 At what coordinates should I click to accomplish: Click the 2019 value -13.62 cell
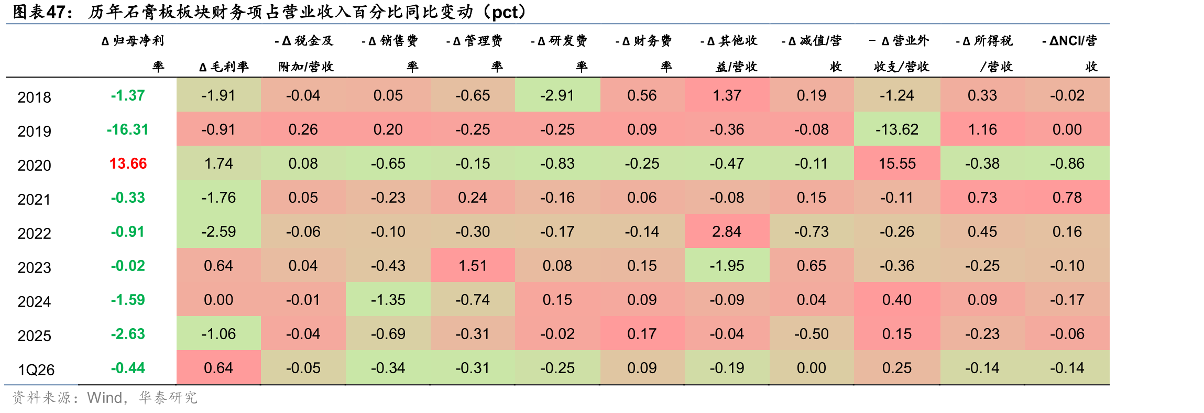point(897,129)
